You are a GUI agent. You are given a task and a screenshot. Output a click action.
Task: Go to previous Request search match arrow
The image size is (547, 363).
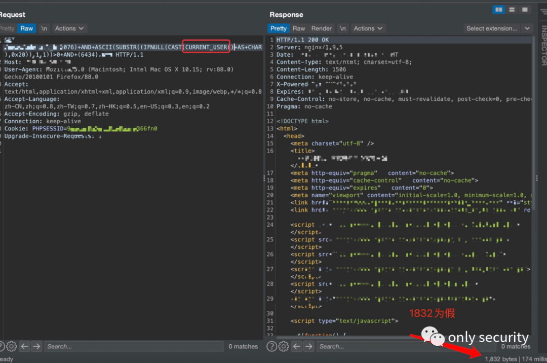pos(24,346)
